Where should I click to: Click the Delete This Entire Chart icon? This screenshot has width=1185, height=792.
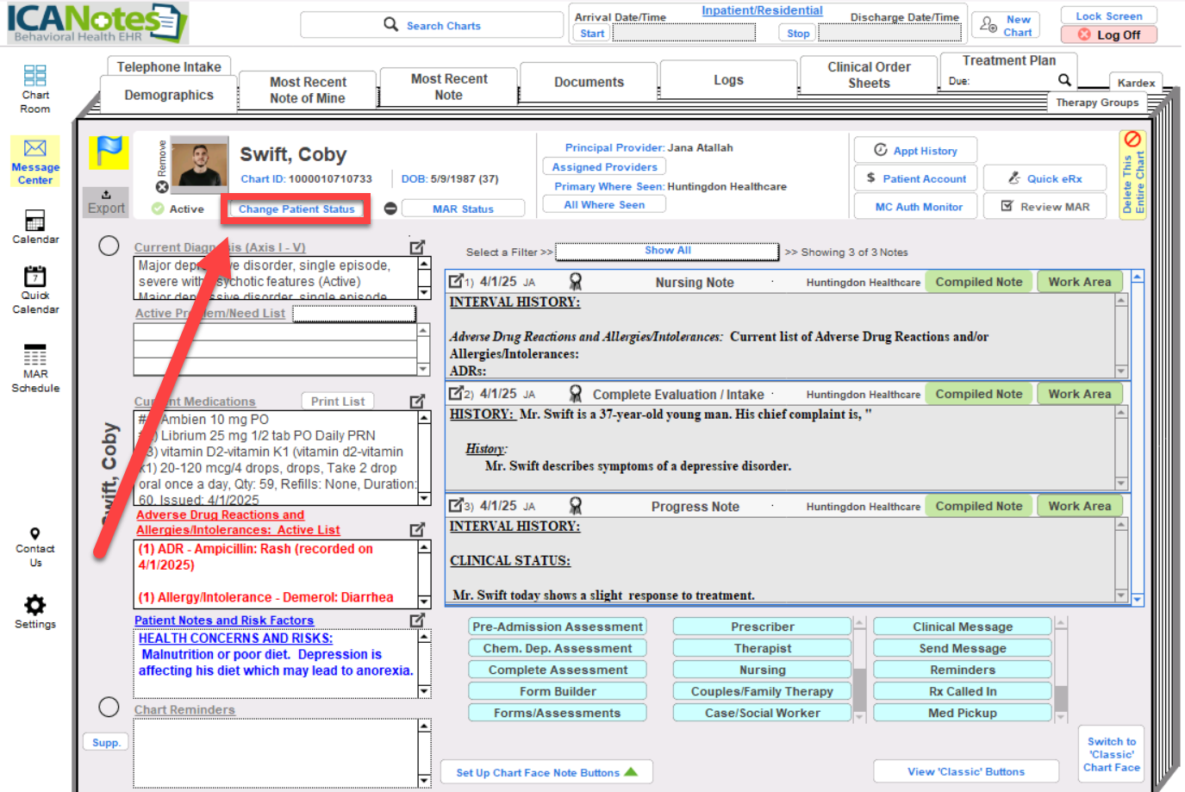pos(1132,140)
